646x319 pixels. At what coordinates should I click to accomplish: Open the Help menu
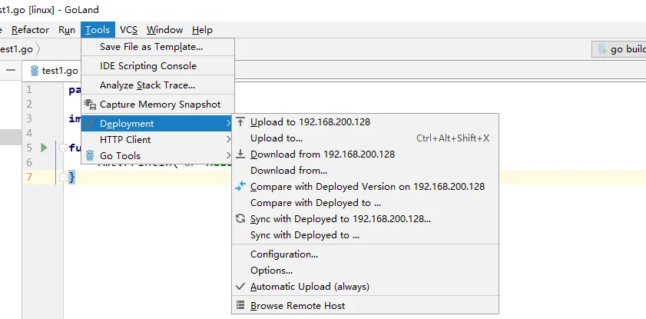click(202, 30)
